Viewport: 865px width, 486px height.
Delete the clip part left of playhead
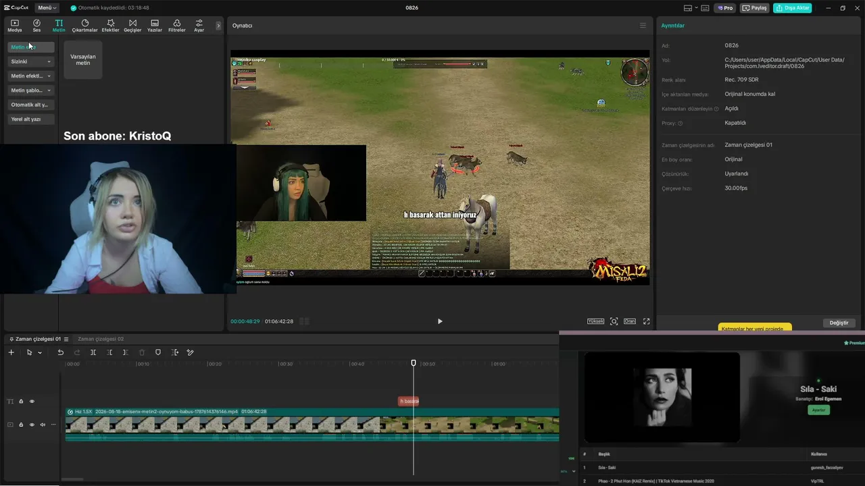(109, 352)
